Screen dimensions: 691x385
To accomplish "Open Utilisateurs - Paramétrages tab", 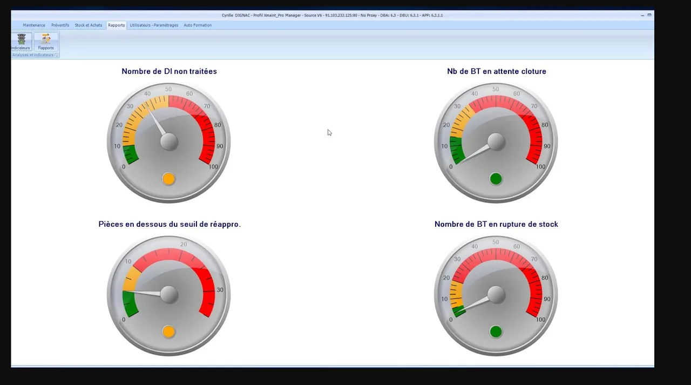I will point(154,25).
